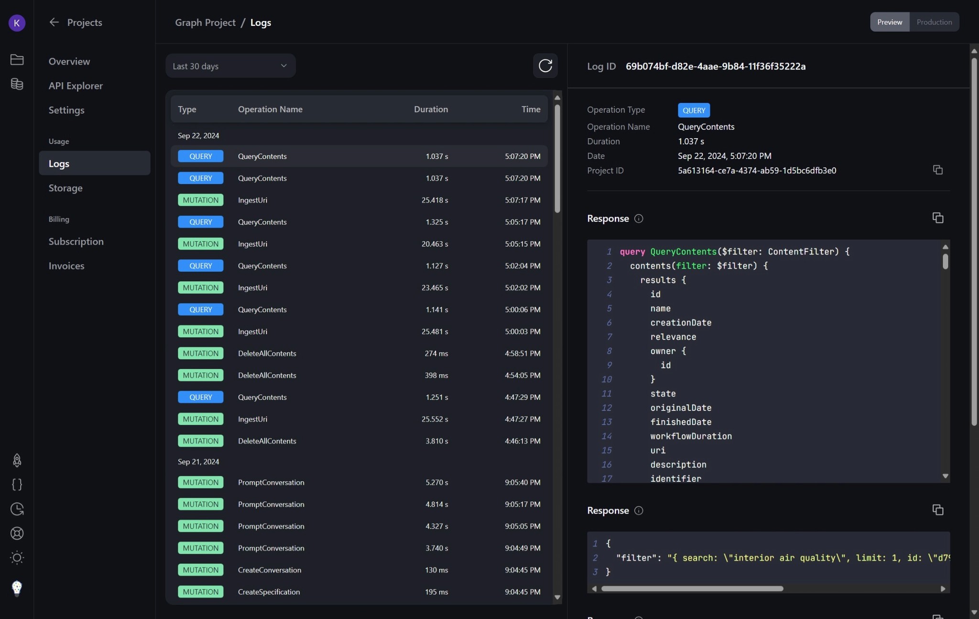
Task: Click the rocket launch icon in sidebar
Action: tap(17, 460)
